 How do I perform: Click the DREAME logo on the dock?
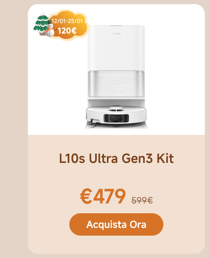tap(116, 34)
